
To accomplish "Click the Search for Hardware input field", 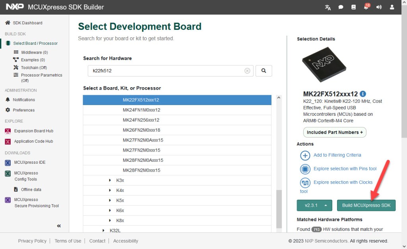I will click(x=165, y=71).
